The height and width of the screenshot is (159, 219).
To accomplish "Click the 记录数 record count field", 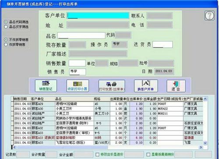I will pos(23,154).
